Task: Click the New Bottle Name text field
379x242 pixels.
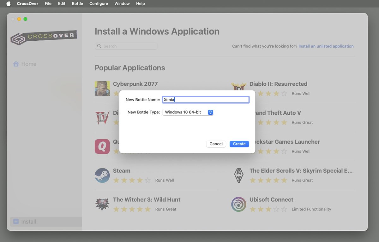Action: point(206,100)
